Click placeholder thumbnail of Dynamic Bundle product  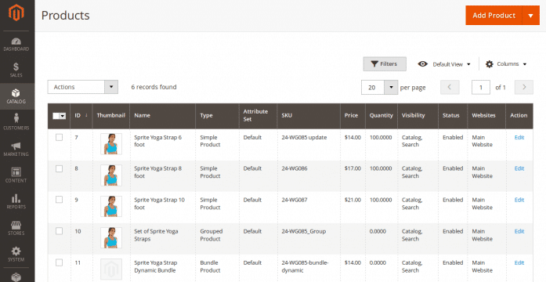[111, 269]
